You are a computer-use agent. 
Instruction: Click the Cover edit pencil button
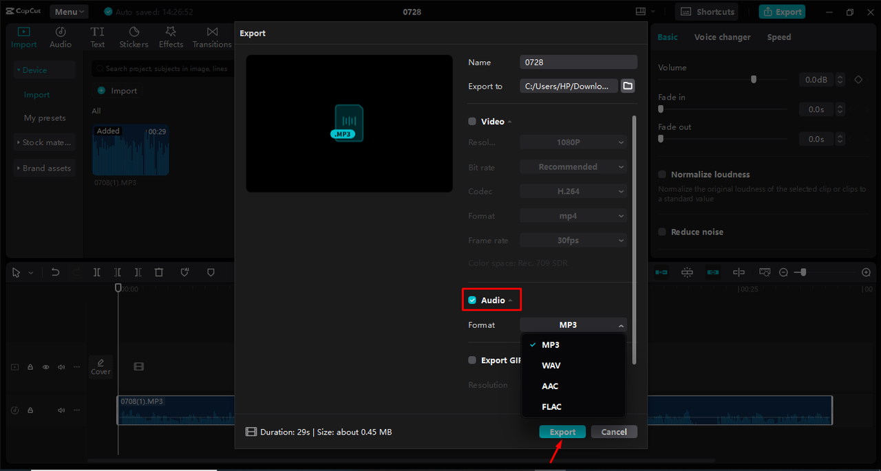(100, 366)
